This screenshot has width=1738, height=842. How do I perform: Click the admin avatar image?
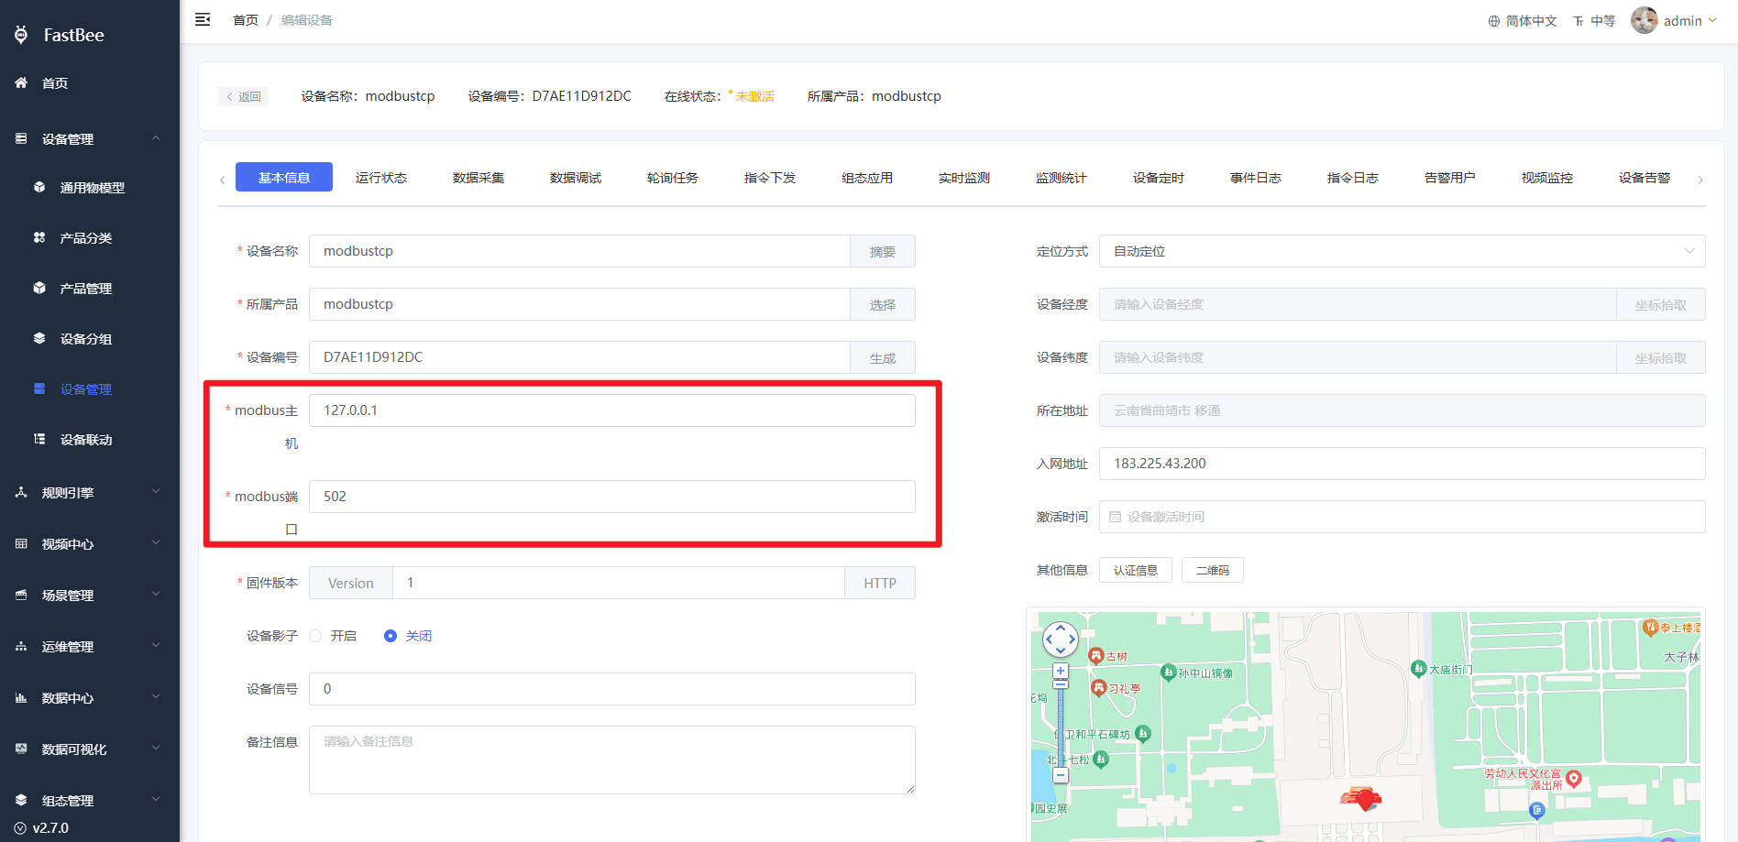click(1644, 20)
